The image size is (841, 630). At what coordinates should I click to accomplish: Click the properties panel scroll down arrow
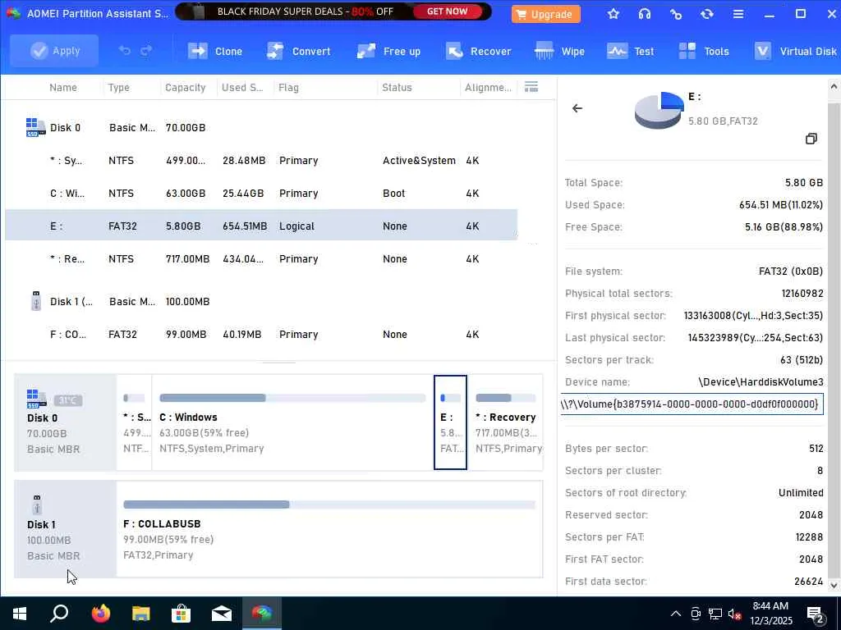tap(834, 585)
